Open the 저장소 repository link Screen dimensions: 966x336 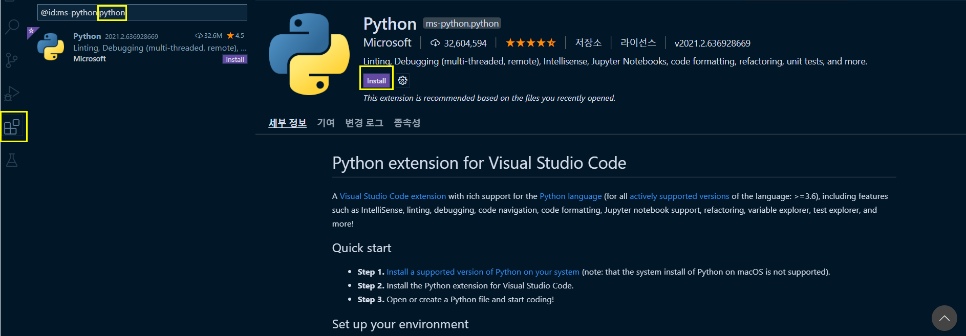click(x=588, y=42)
